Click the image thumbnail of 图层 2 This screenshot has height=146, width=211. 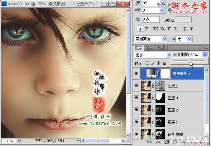coord(146,110)
